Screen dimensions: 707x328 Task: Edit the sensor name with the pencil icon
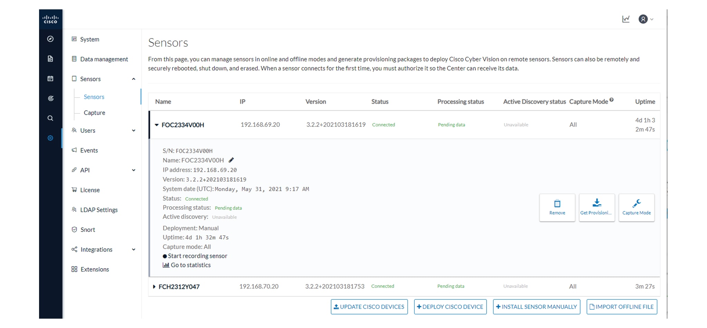[x=231, y=160]
